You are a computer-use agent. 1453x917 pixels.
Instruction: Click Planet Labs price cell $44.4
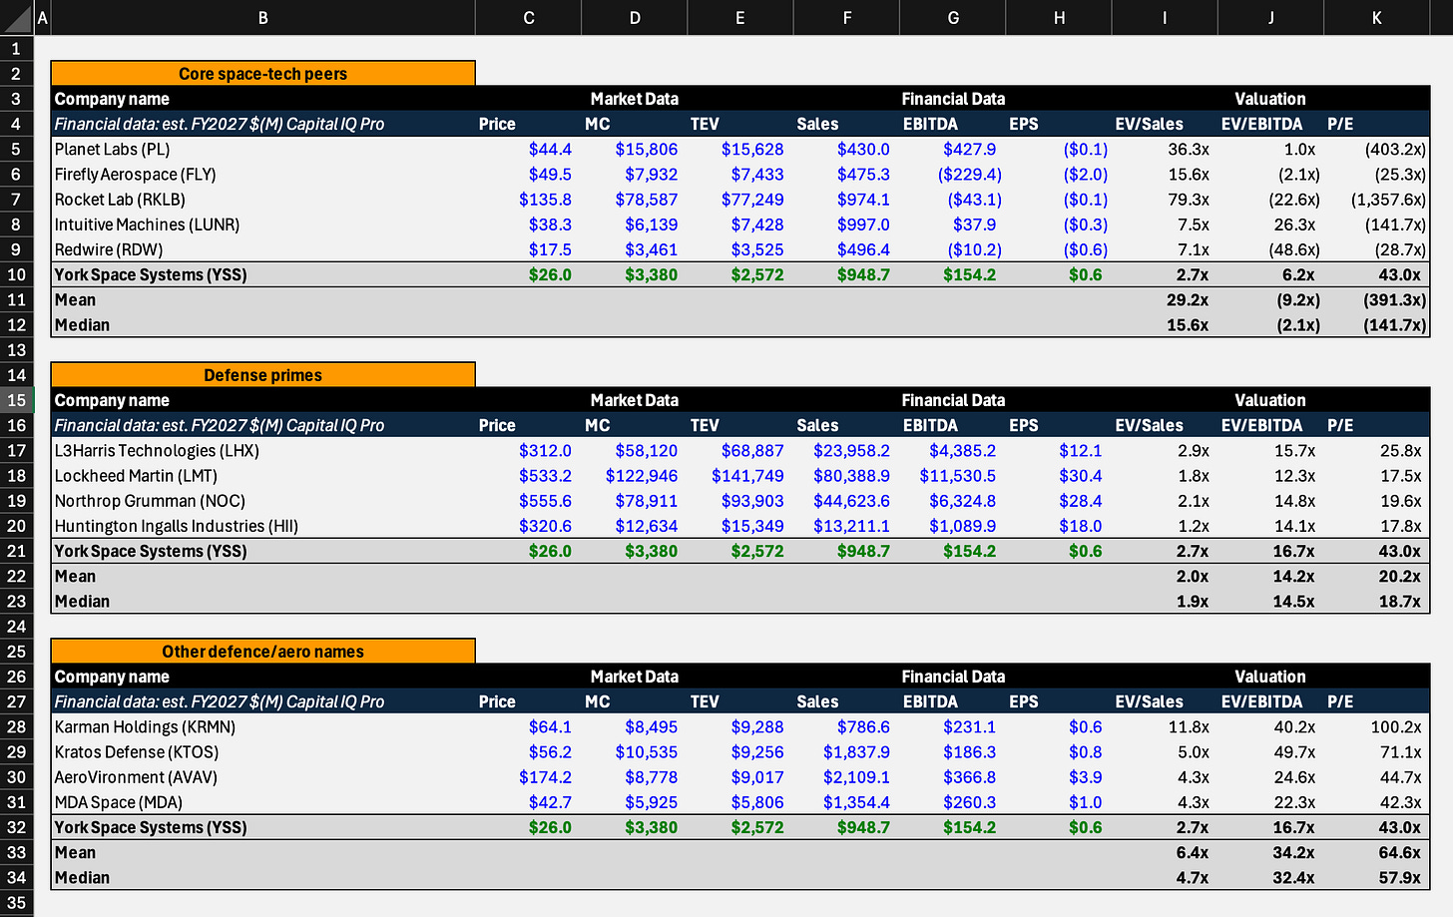pos(528,149)
